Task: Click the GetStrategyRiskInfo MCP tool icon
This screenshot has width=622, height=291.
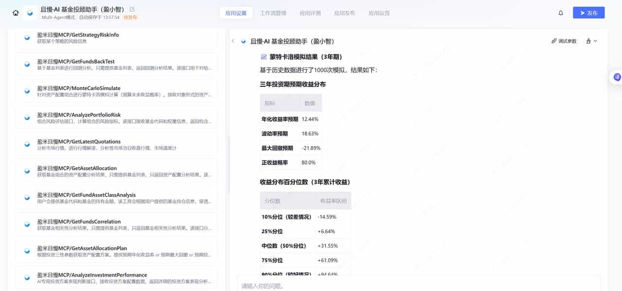Action: (27, 37)
